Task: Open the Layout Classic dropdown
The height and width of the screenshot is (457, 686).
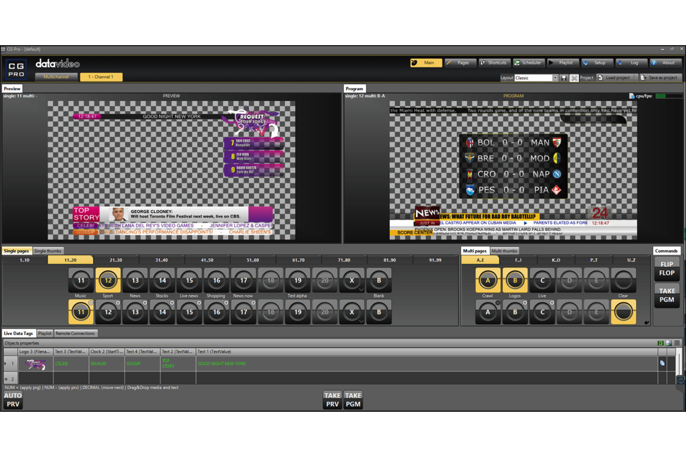Action: click(x=555, y=78)
